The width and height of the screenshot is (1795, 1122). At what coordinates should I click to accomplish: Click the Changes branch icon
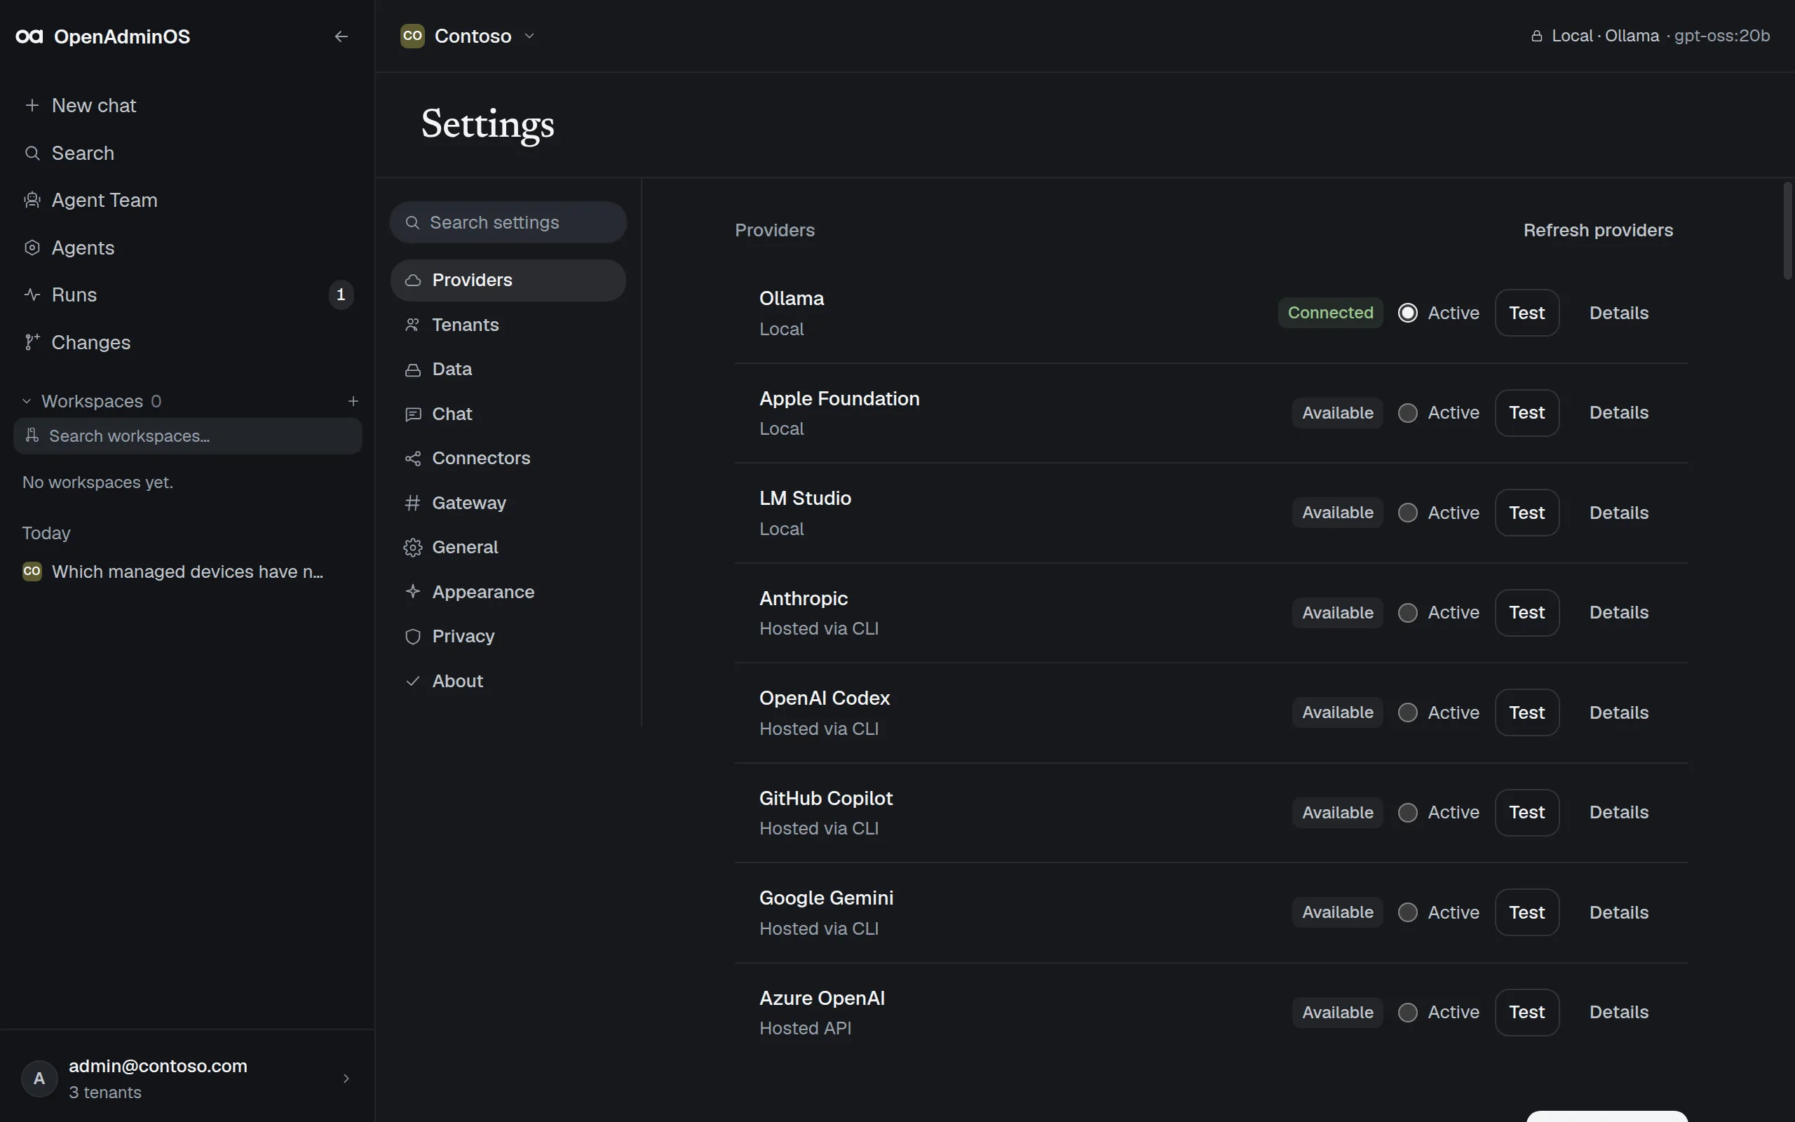coord(32,342)
